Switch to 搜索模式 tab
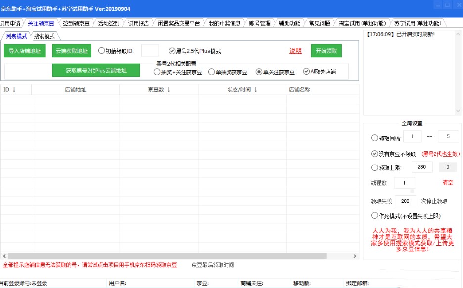The height and width of the screenshot is (288, 463). tap(44, 36)
